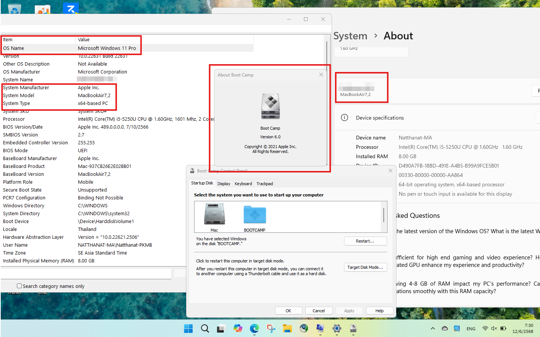Screen dimensions: 540x337
Task: Confirm Boot Camp panel with OK
Action: tap(289, 311)
